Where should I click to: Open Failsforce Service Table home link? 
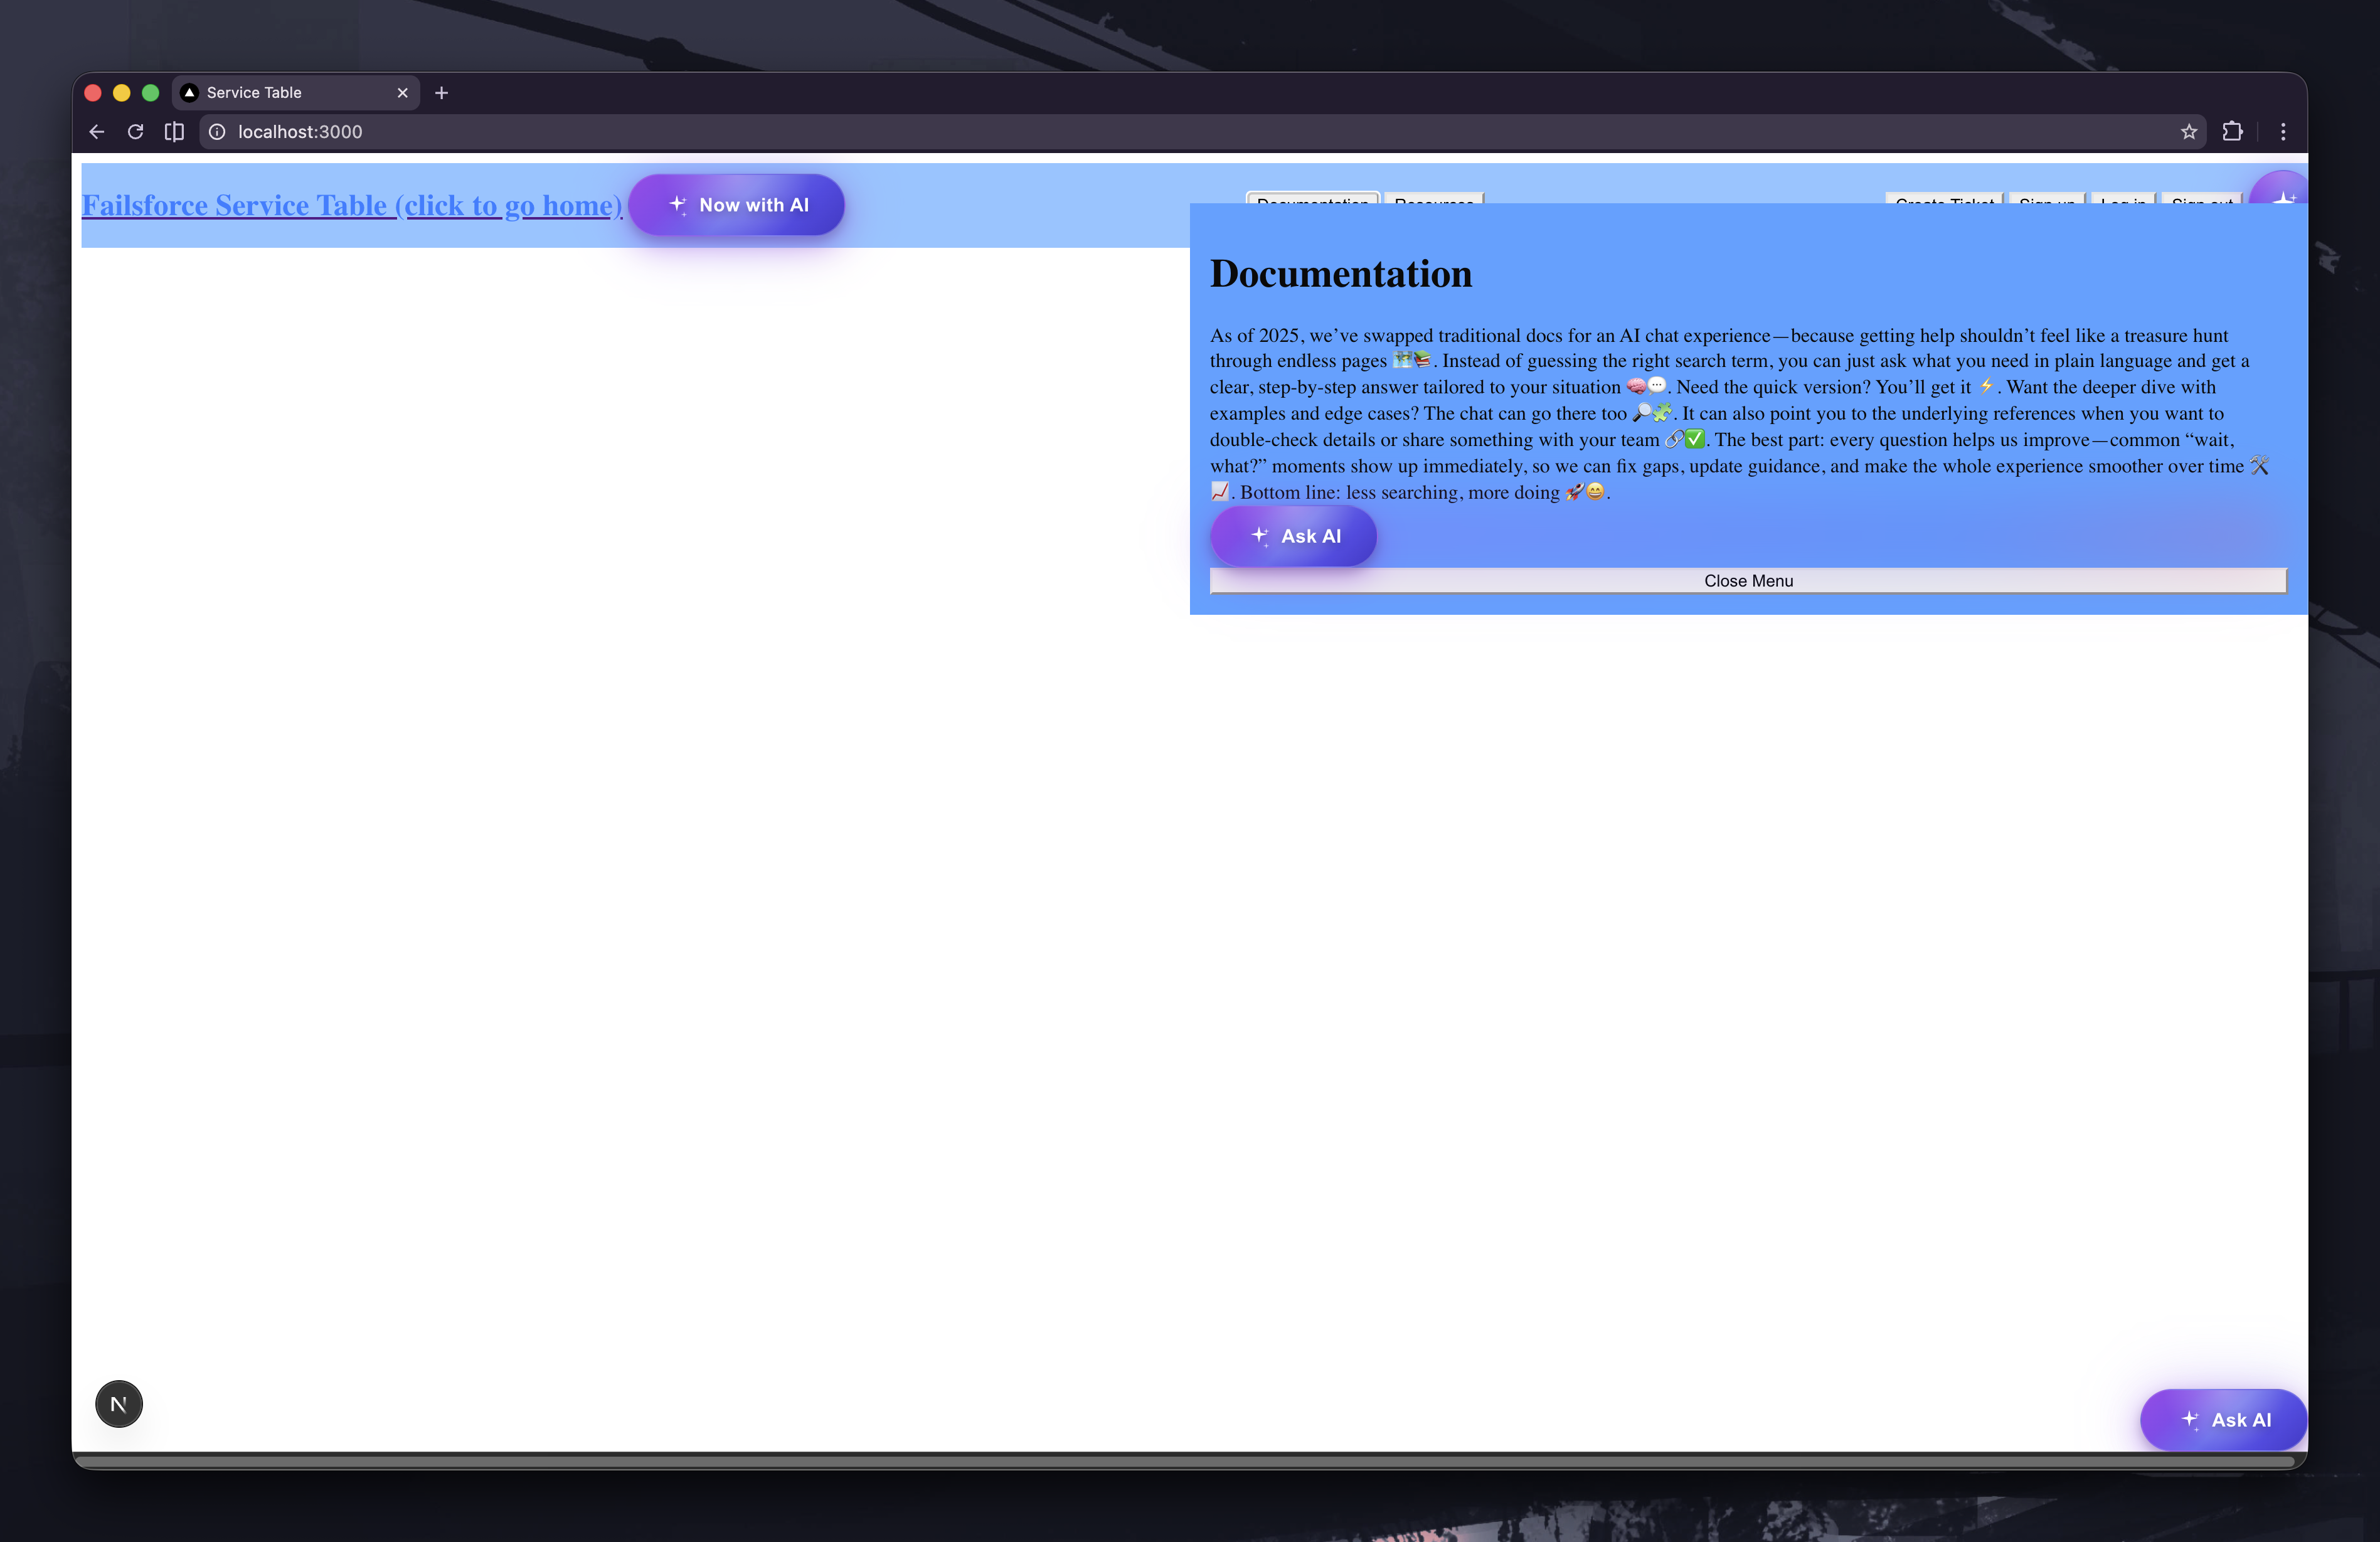[x=352, y=205]
